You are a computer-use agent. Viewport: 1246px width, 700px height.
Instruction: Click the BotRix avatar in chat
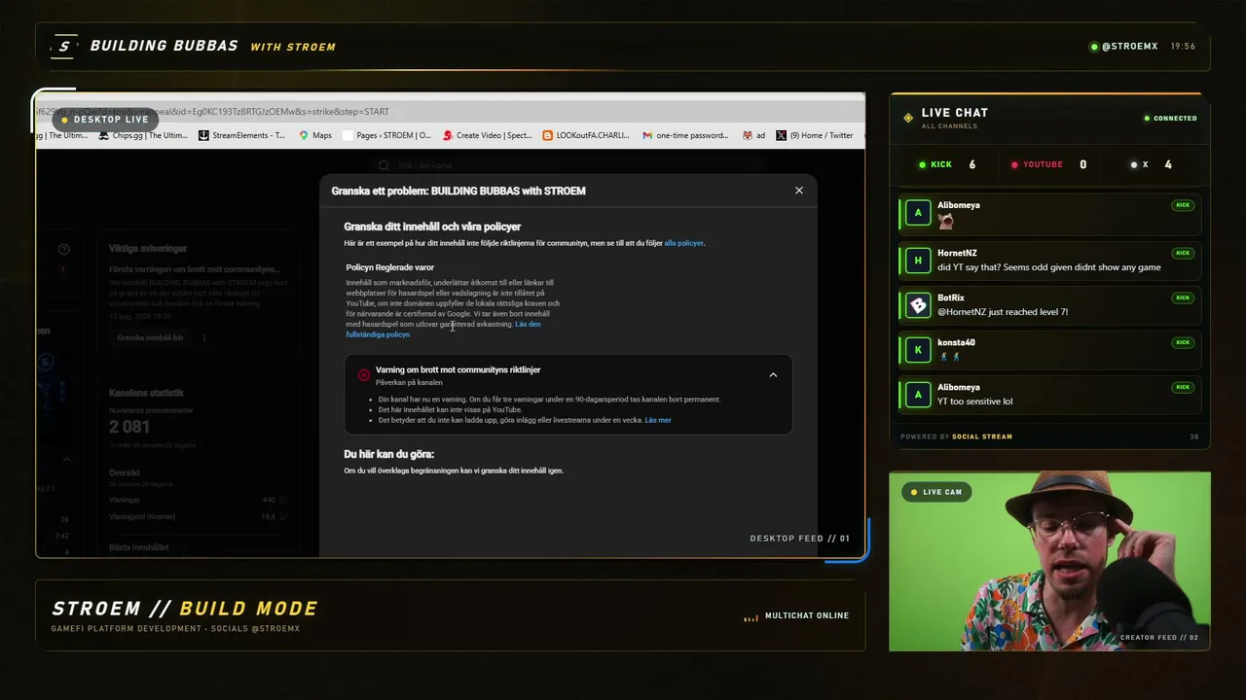tap(918, 304)
